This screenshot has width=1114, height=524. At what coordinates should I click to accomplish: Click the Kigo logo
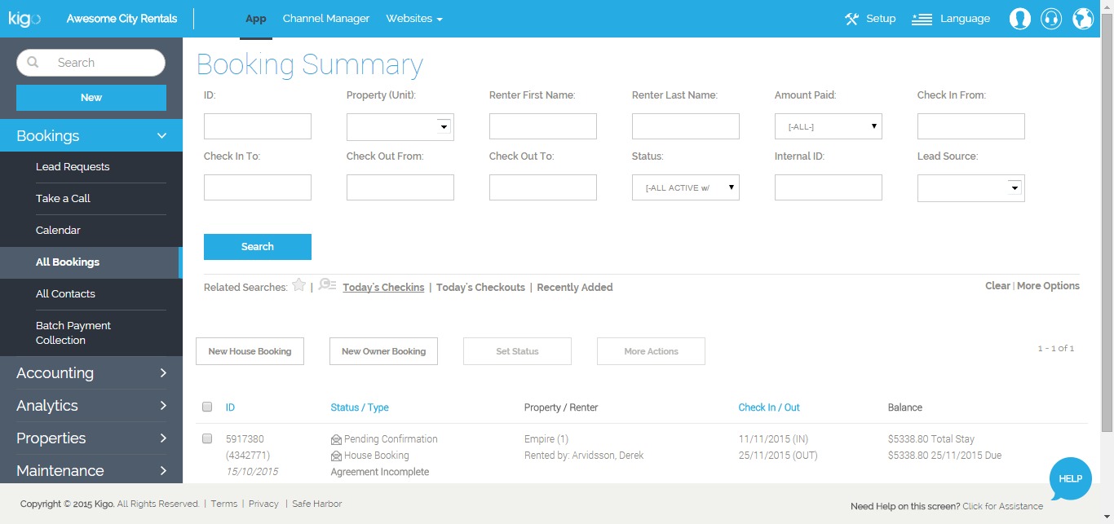point(24,19)
